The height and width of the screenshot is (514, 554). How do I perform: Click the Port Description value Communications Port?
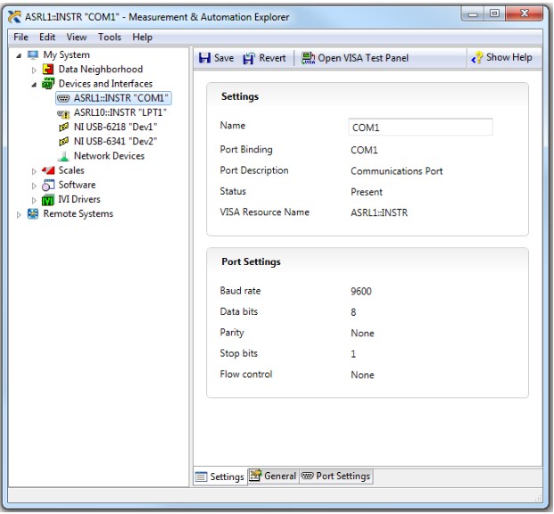click(396, 171)
